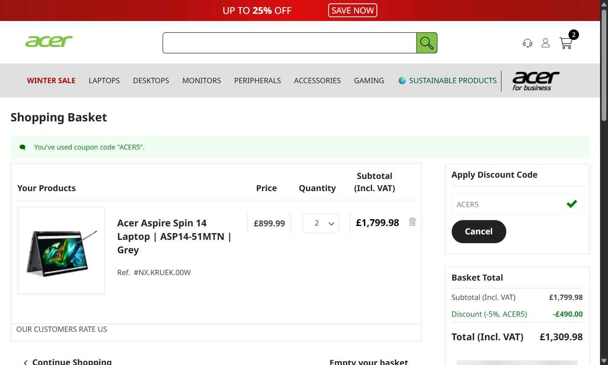This screenshot has height=365, width=608.
Task: Click the Continue Shopping back arrow
Action: pos(26,362)
